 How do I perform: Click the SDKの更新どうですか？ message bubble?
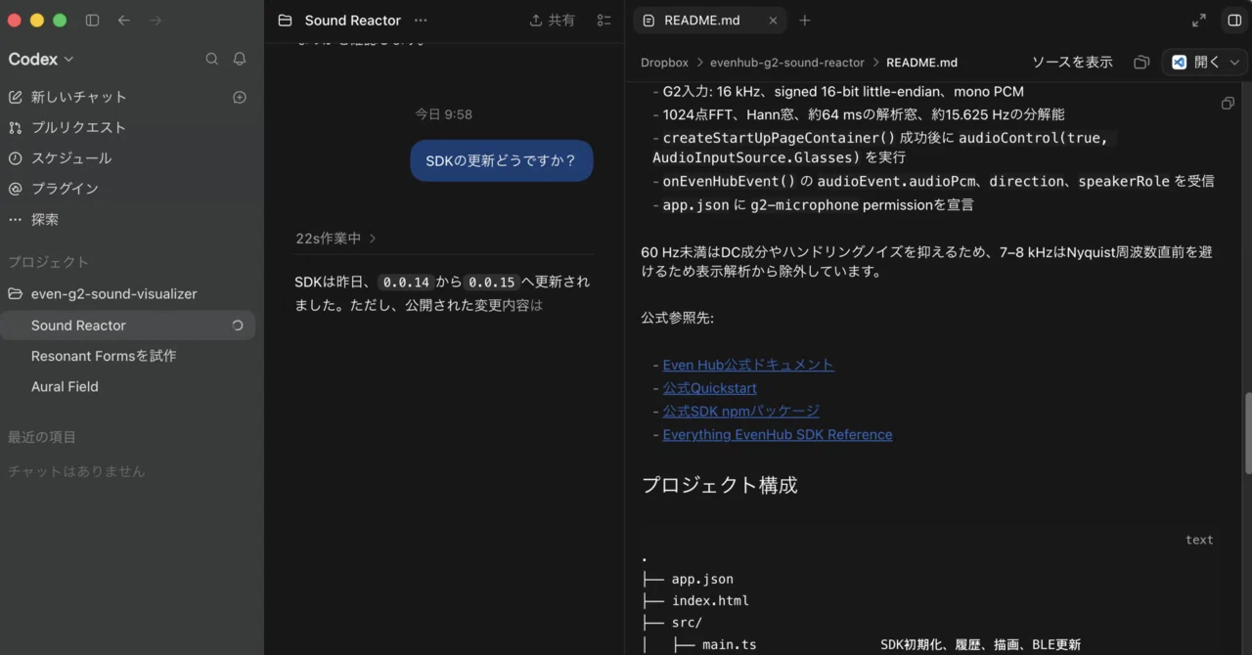[501, 160]
